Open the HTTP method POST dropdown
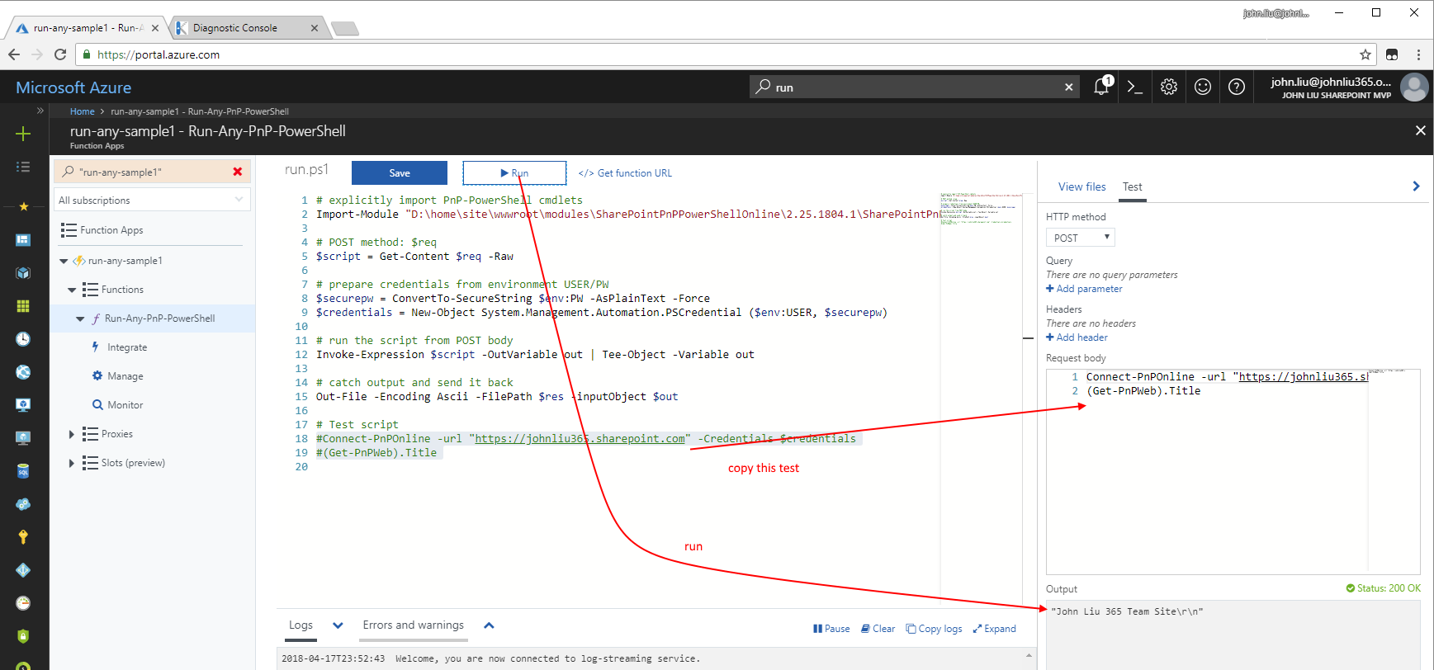Image resolution: width=1434 pixels, height=670 pixels. pyautogui.click(x=1080, y=238)
